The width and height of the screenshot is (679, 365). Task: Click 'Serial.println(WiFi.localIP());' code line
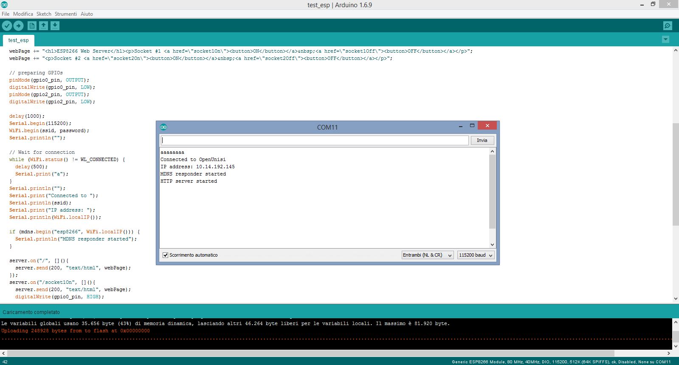[55, 217]
